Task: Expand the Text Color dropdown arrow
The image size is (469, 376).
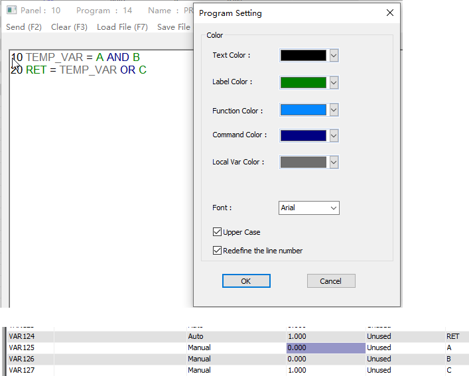Action: click(334, 56)
